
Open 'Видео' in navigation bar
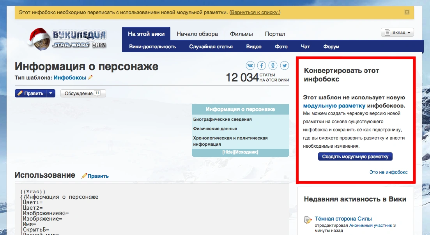[254, 47]
